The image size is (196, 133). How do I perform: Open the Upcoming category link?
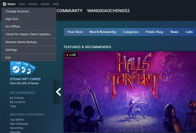pyautogui.click(x=16, y=128)
